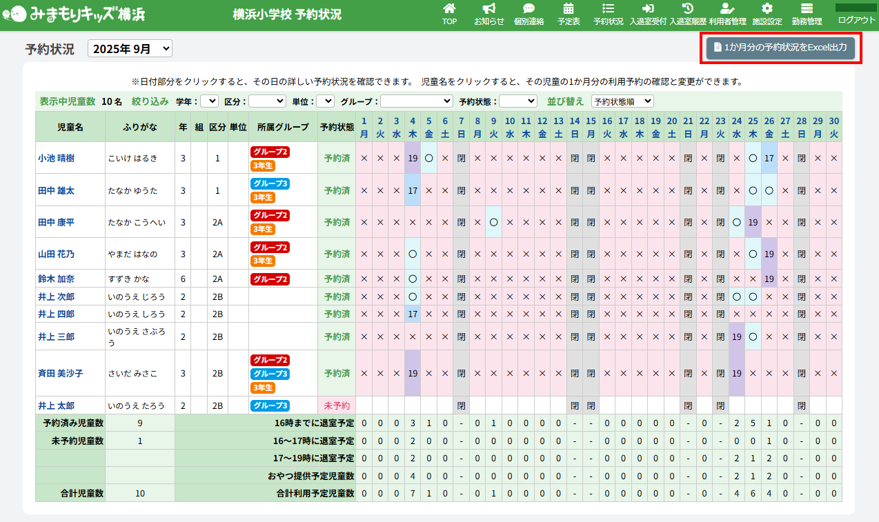
Task: Open the 予約状態順 sort dropdown
Action: coord(622,101)
